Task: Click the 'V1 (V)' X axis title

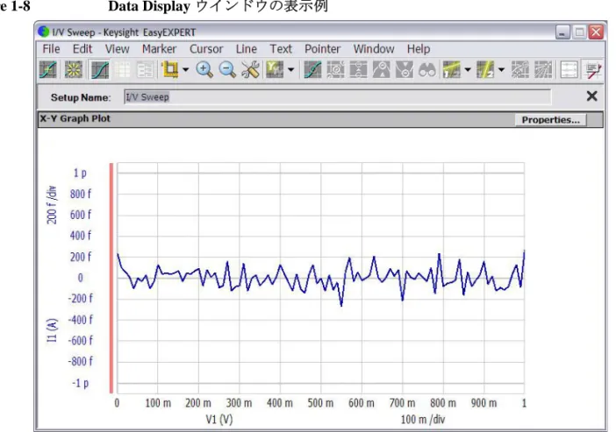Action: 219,420
